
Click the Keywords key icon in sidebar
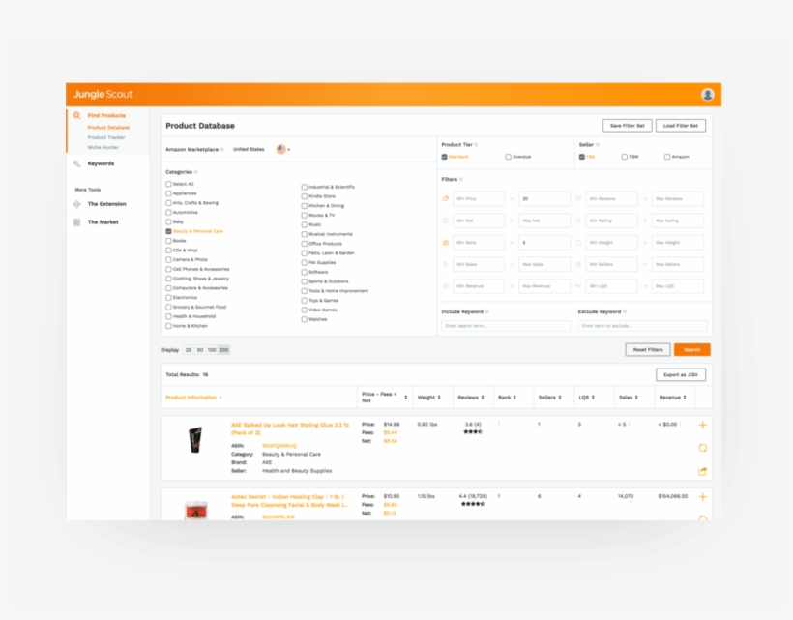pyautogui.click(x=76, y=163)
